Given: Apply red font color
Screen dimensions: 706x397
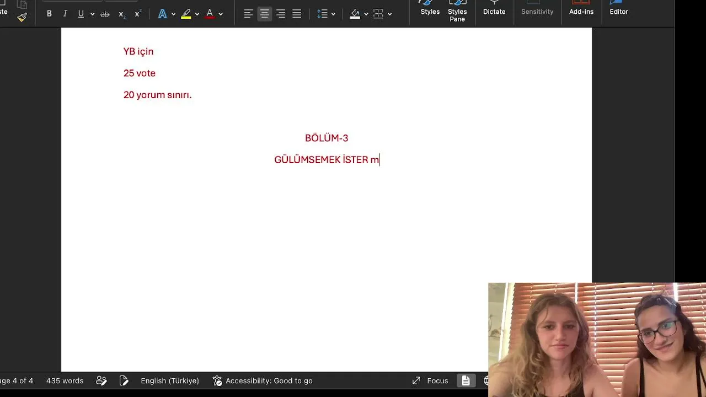Looking at the screenshot, I should tap(210, 14).
